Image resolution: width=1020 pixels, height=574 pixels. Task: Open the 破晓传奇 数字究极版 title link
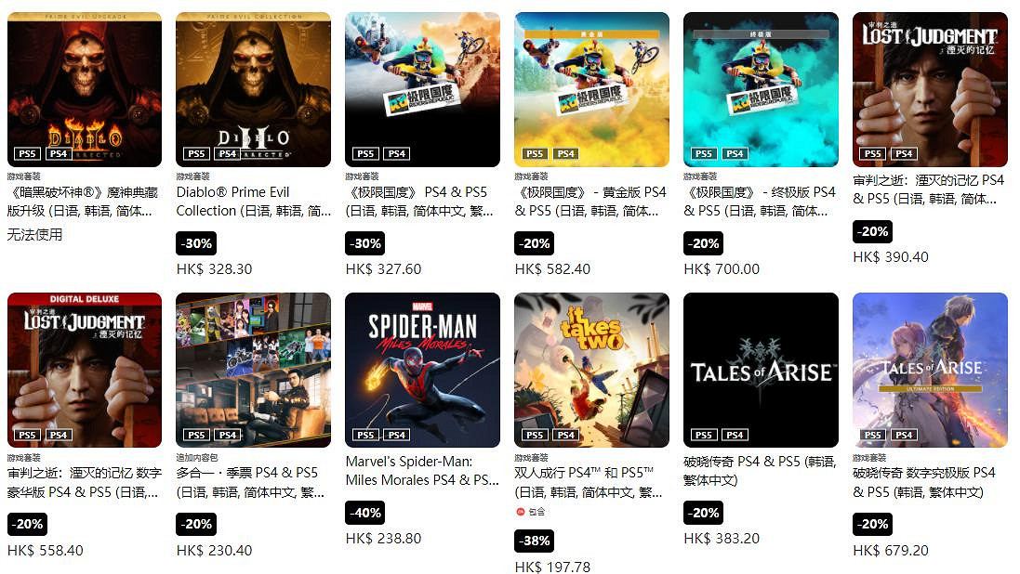[924, 482]
